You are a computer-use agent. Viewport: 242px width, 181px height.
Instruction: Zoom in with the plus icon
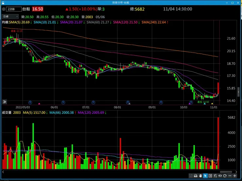click(x=235, y=176)
